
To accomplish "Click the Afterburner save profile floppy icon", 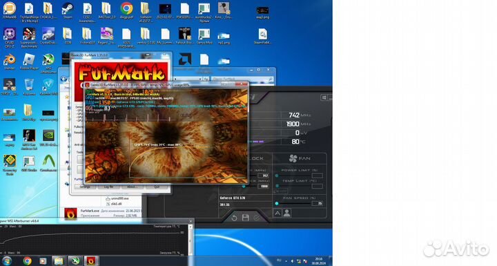I will [245, 218].
